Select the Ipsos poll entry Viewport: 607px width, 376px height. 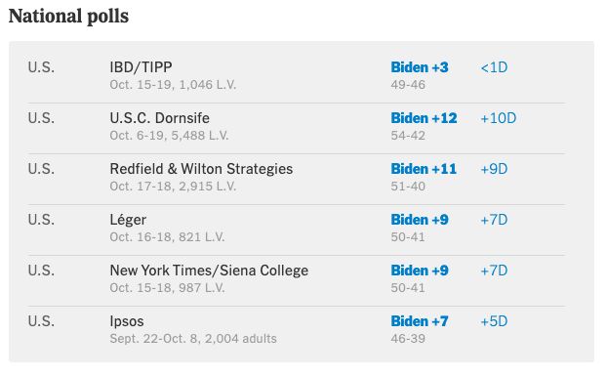(127, 321)
